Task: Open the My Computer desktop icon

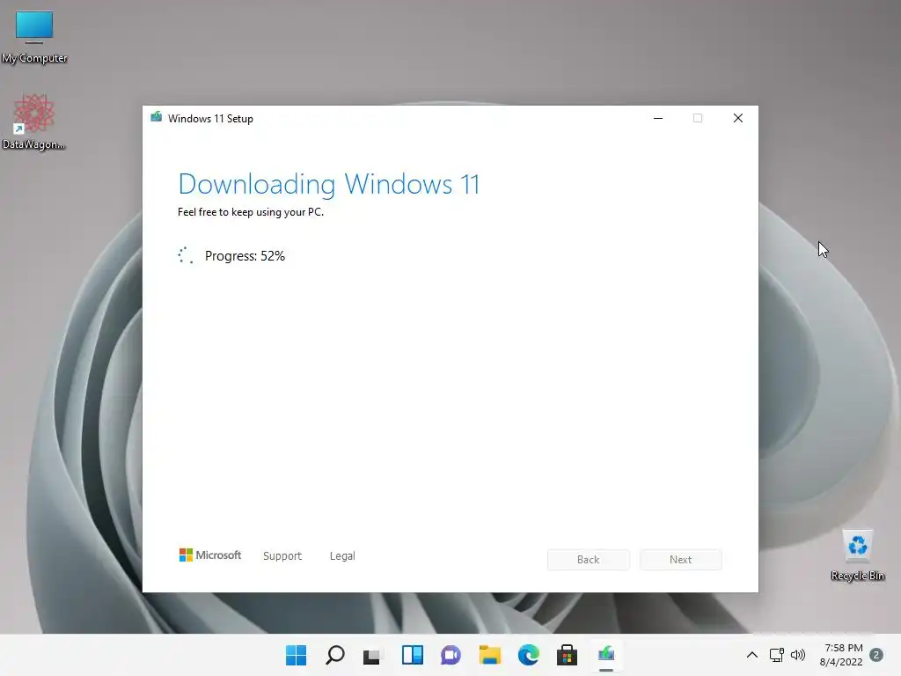Action: [x=34, y=37]
